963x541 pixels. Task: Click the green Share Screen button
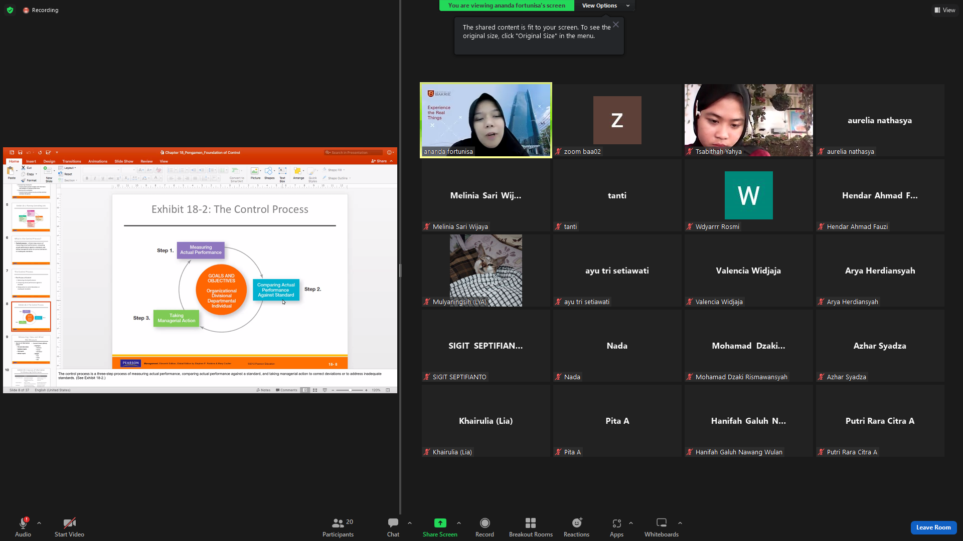(x=440, y=527)
